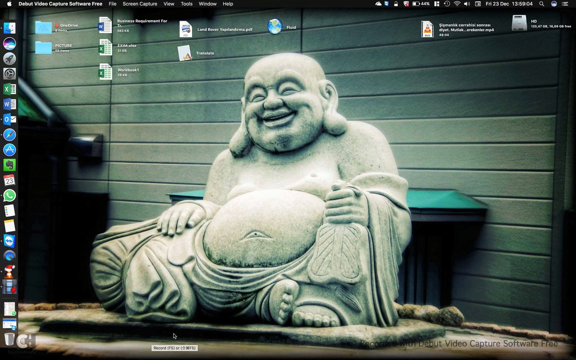Launch Excel from the Dock
576x360 pixels.
click(x=9, y=89)
